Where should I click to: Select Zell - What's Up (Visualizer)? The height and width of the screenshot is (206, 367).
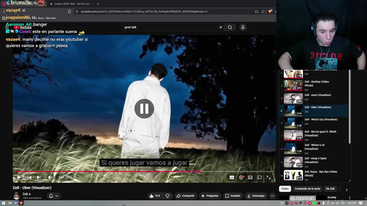pyautogui.click(x=314, y=123)
